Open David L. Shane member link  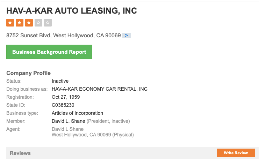click(x=68, y=121)
